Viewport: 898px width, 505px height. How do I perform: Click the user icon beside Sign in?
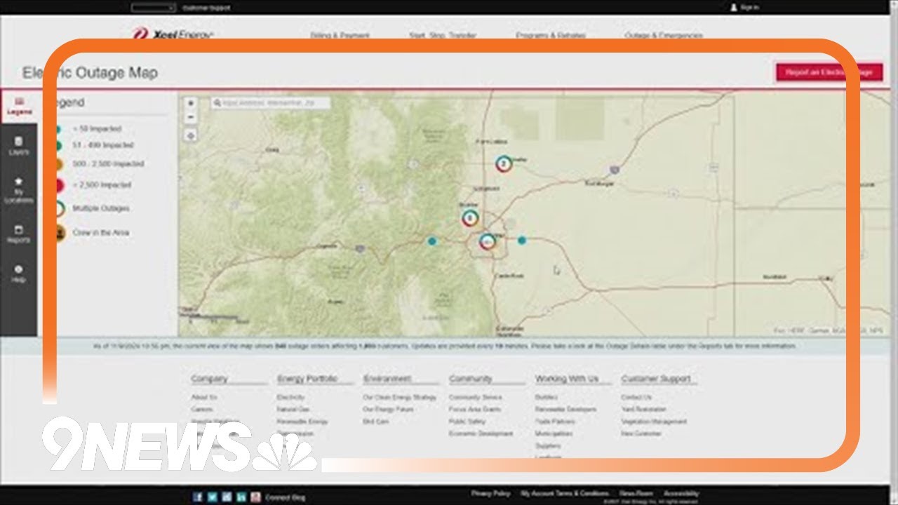(x=734, y=8)
